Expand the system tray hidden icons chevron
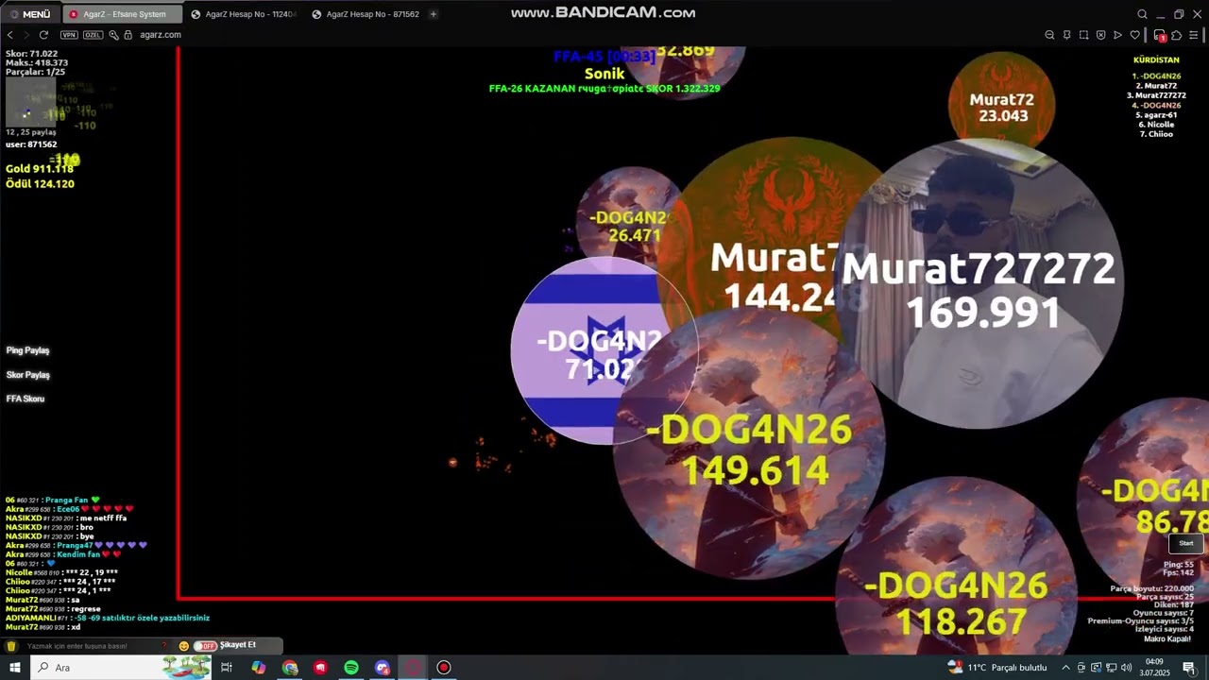The width and height of the screenshot is (1209, 680). pyautogui.click(x=1065, y=668)
